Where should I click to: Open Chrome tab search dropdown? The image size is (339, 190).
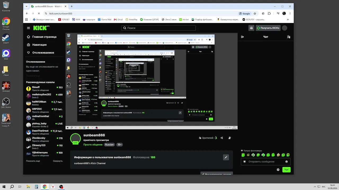tap(26, 6)
